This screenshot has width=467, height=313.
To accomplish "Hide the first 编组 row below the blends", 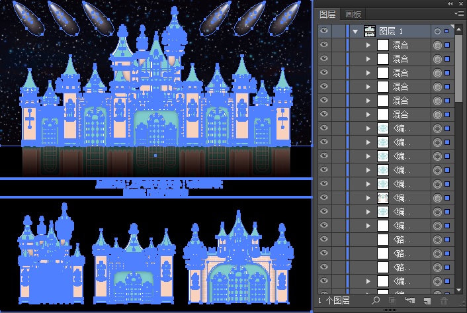I will point(324,128).
